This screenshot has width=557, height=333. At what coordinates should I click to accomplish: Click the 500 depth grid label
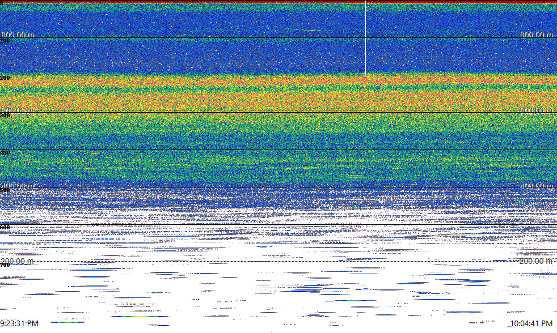click(5, 190)
